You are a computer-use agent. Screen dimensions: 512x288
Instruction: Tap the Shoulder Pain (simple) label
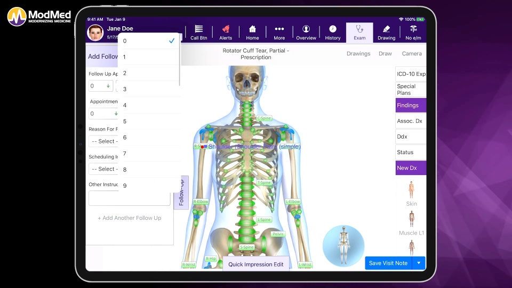tap(254, 147)
